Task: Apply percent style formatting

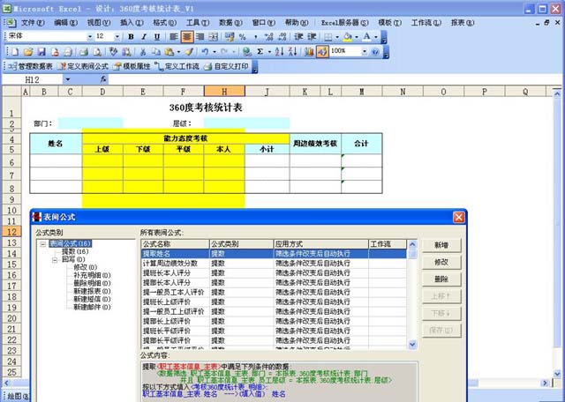Action: pos(242,36)
